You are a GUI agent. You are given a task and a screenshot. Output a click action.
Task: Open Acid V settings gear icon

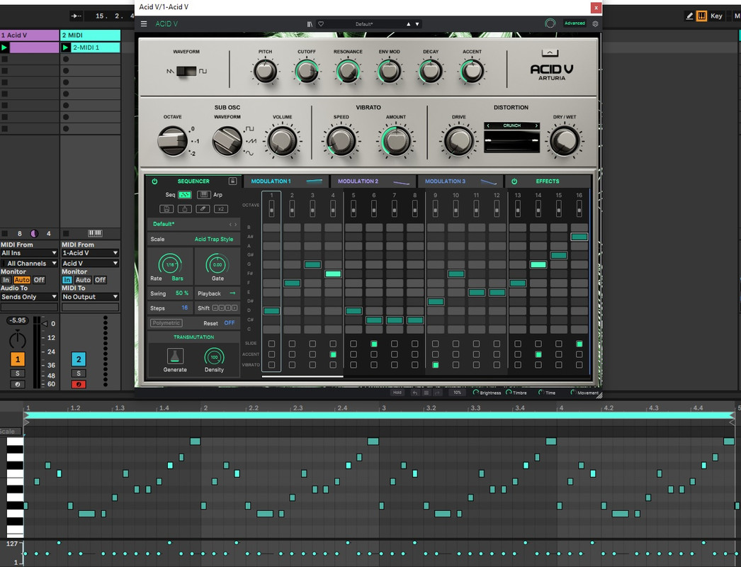tap(595, 23)
